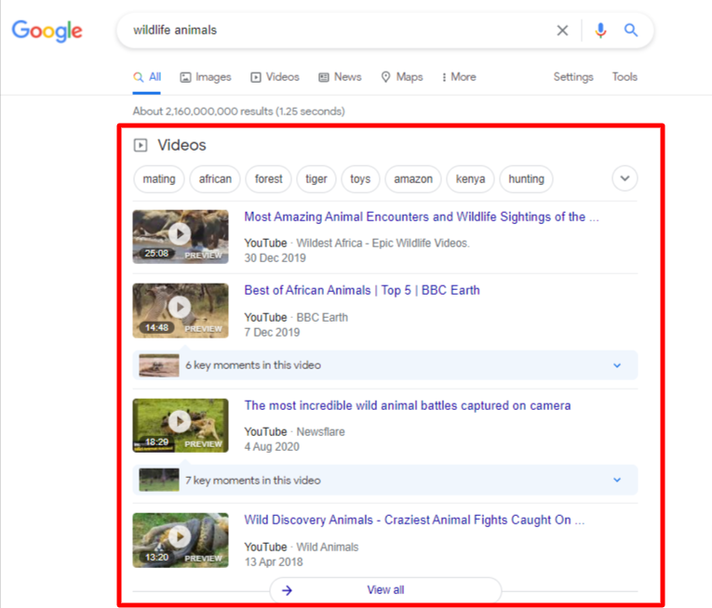
Task: Filter videos by 'forest' chip
Action: (x=268, y=179)
